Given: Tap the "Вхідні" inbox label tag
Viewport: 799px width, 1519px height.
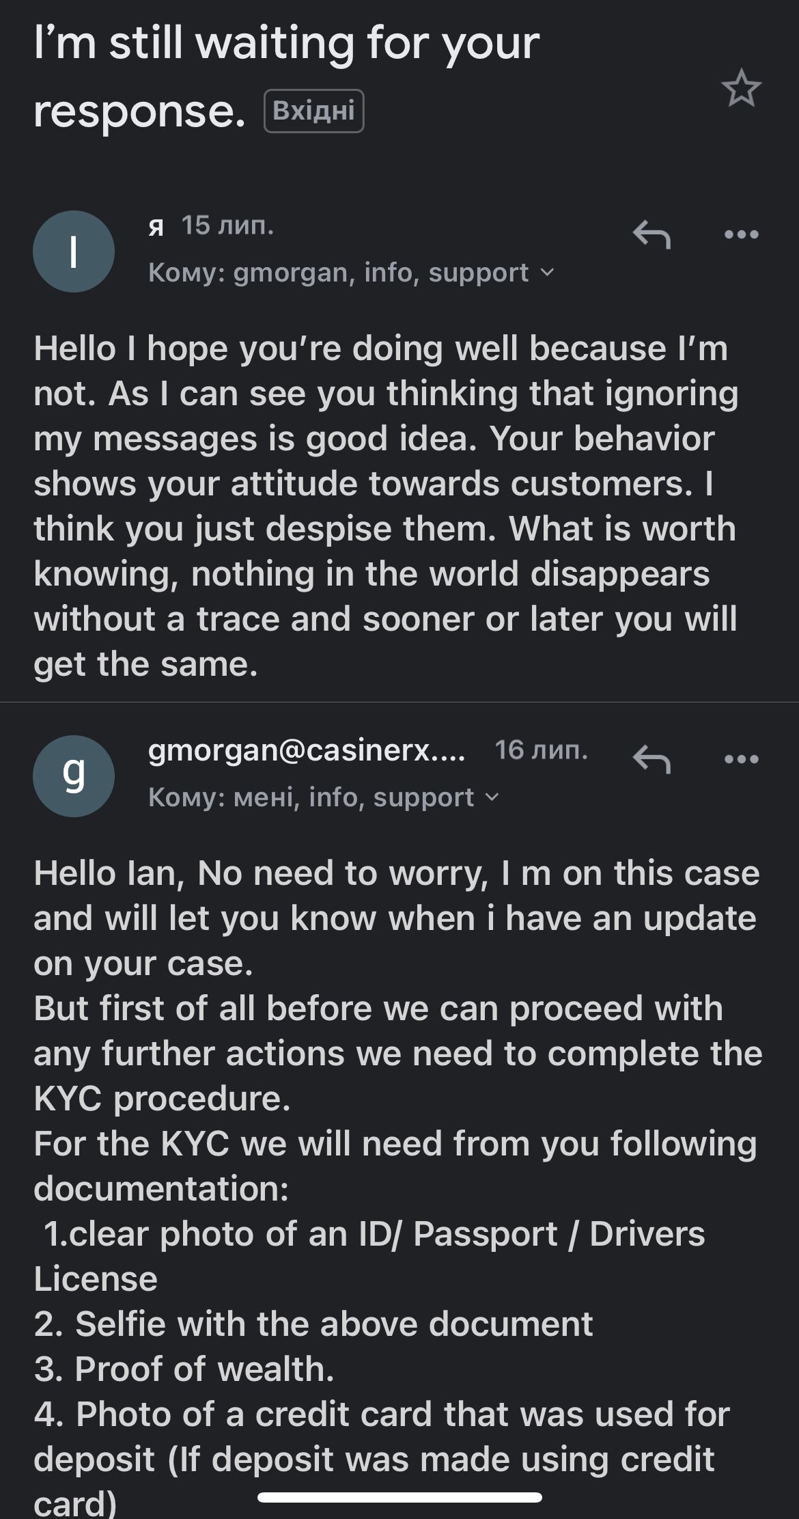Looking at the screenshot, I should [x=313, y=111].
